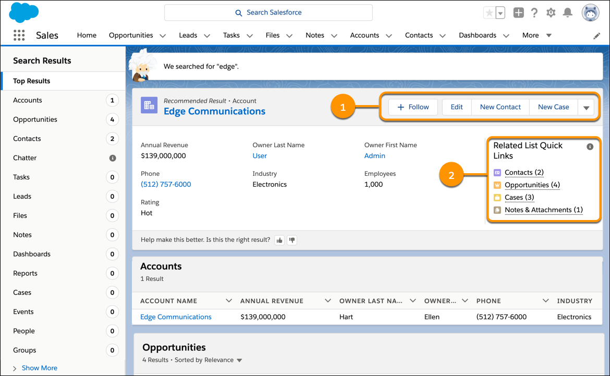Expand the Opportunities tab dropdown chevron
Viewport: 610px width, 376px height.
coord(163,36)
